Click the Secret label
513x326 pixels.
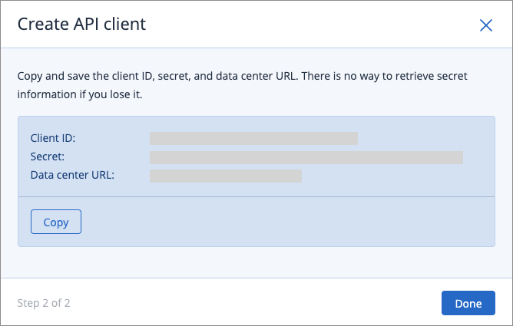coord(48,156)
